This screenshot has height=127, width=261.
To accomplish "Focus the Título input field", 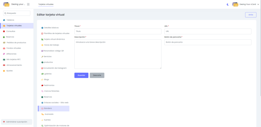I will (x=118, y=31).
